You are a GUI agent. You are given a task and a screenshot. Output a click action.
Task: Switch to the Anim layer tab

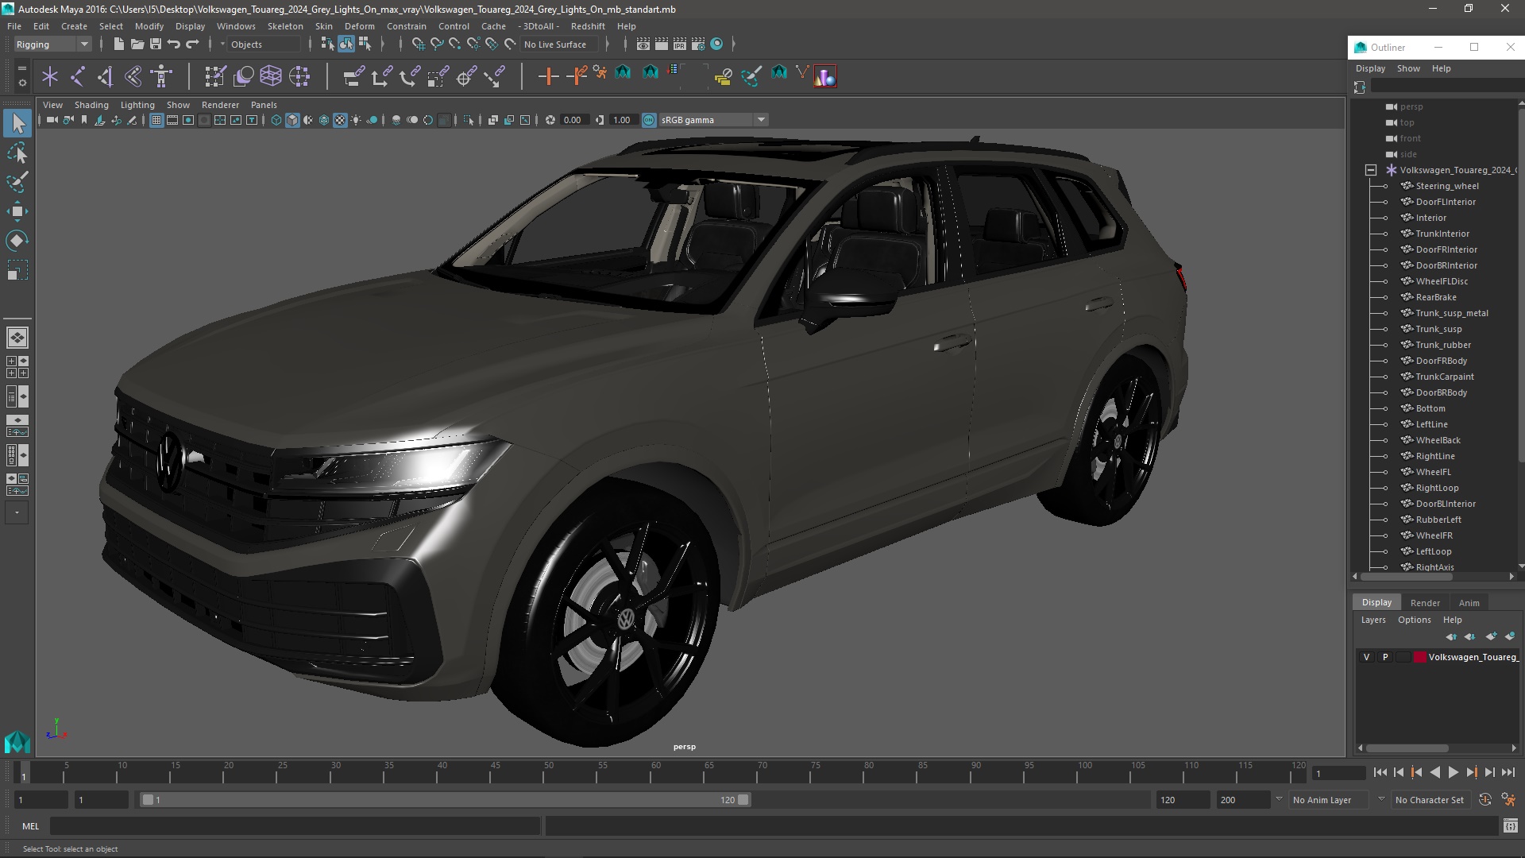coord(1469,603)
